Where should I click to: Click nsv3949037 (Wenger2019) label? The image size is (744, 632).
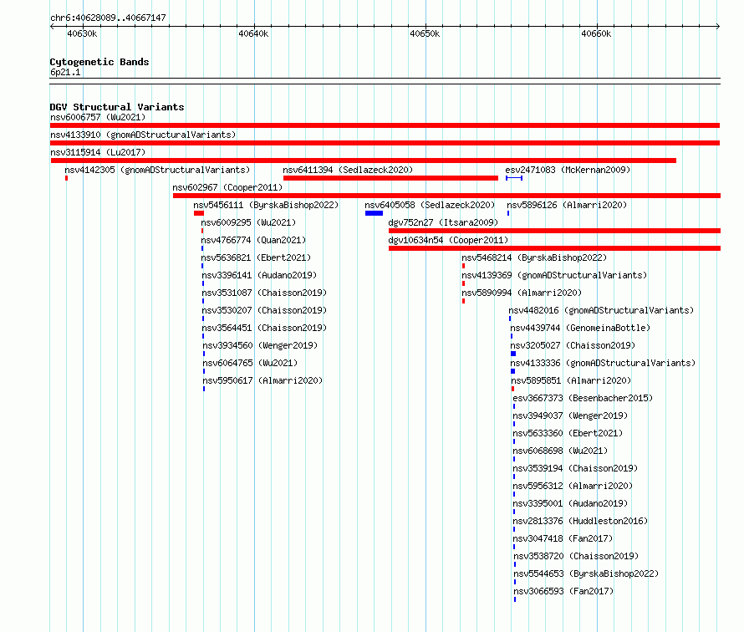point(570,415)
